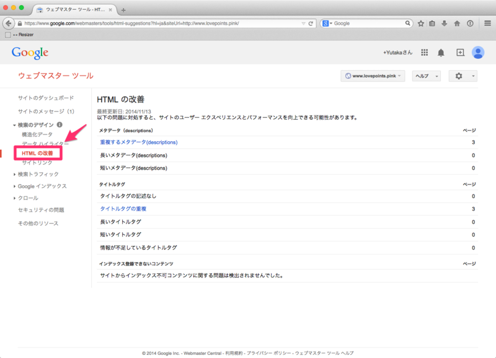
Task: Open the downloads arrow icon
Action: point(445,24)
